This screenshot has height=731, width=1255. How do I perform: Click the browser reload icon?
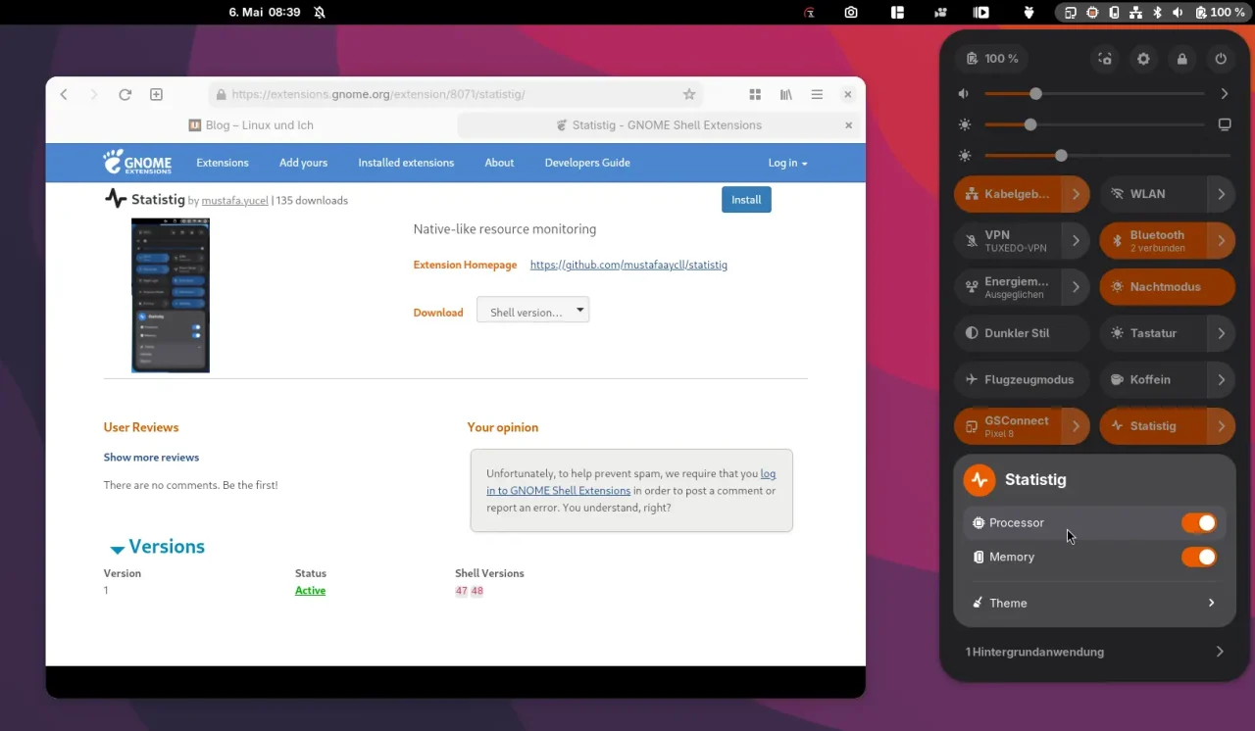tap(125, 95)
